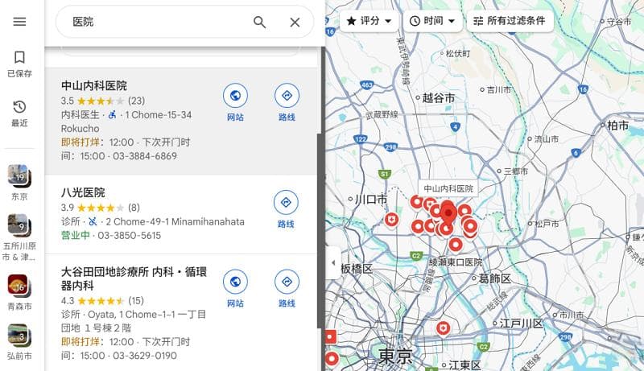
Task: Click the 吉川市 map label
Action: click(x=498, y=89)
